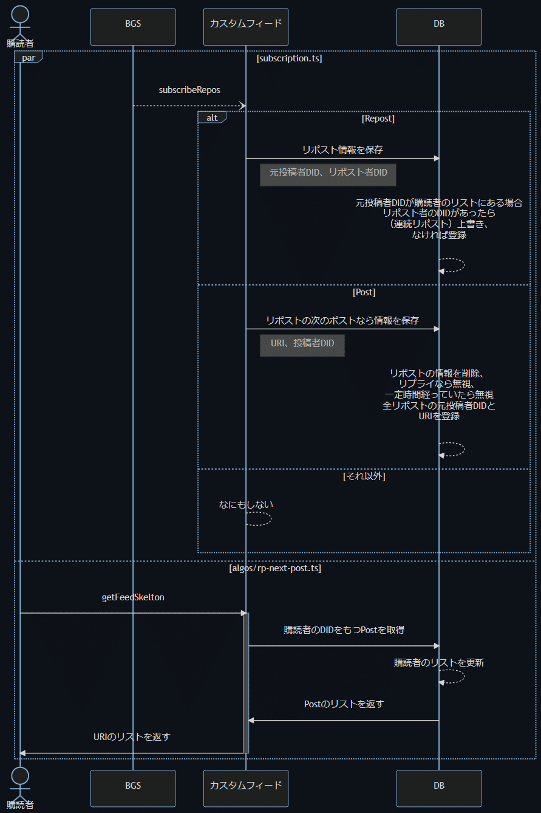Click the Postのリストを返す message label
The height and width of the screenshot is (813, 541).
click(344, 704)
